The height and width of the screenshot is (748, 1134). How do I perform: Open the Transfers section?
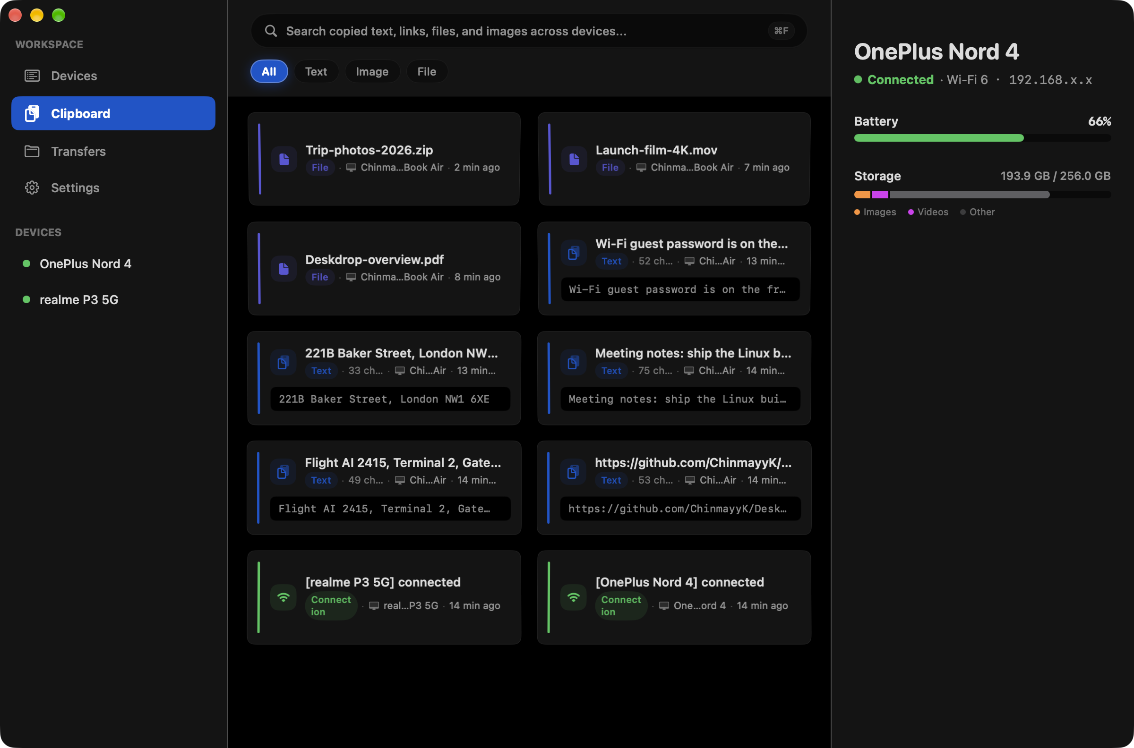[113, 151]
